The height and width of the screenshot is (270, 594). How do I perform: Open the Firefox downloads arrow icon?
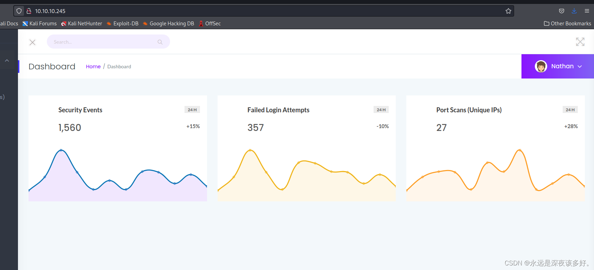(574, 11)
